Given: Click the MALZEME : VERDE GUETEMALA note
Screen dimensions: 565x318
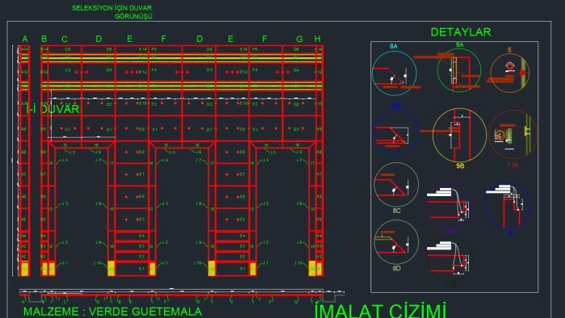Looking at the screenshot, I should 112,312.
